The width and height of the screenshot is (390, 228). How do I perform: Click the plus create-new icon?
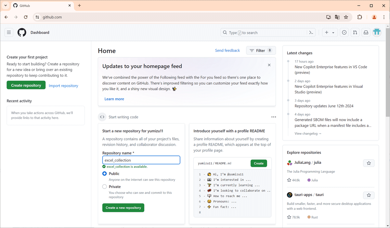327,33
